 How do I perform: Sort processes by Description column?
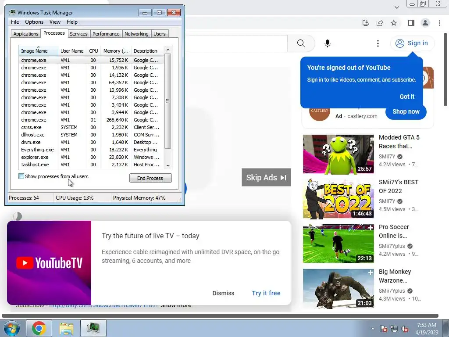[147, 51]
